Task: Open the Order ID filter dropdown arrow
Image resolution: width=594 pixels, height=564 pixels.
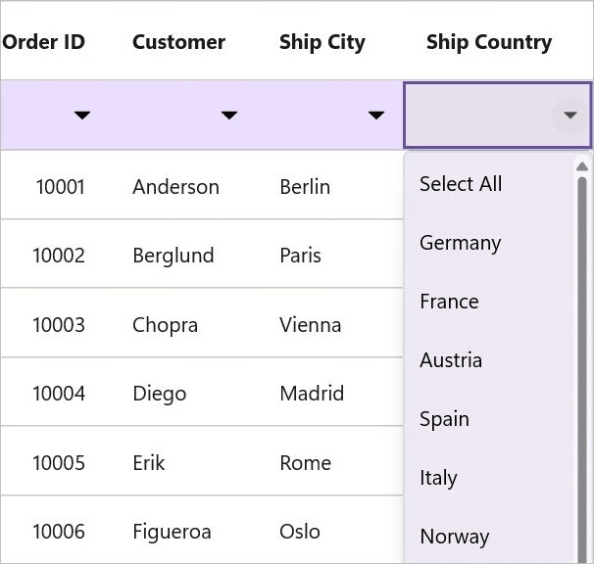Action: (x=82, y=116)
